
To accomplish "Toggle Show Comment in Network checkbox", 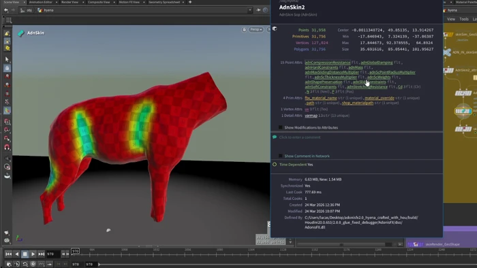I will click(x=281, y=156).
